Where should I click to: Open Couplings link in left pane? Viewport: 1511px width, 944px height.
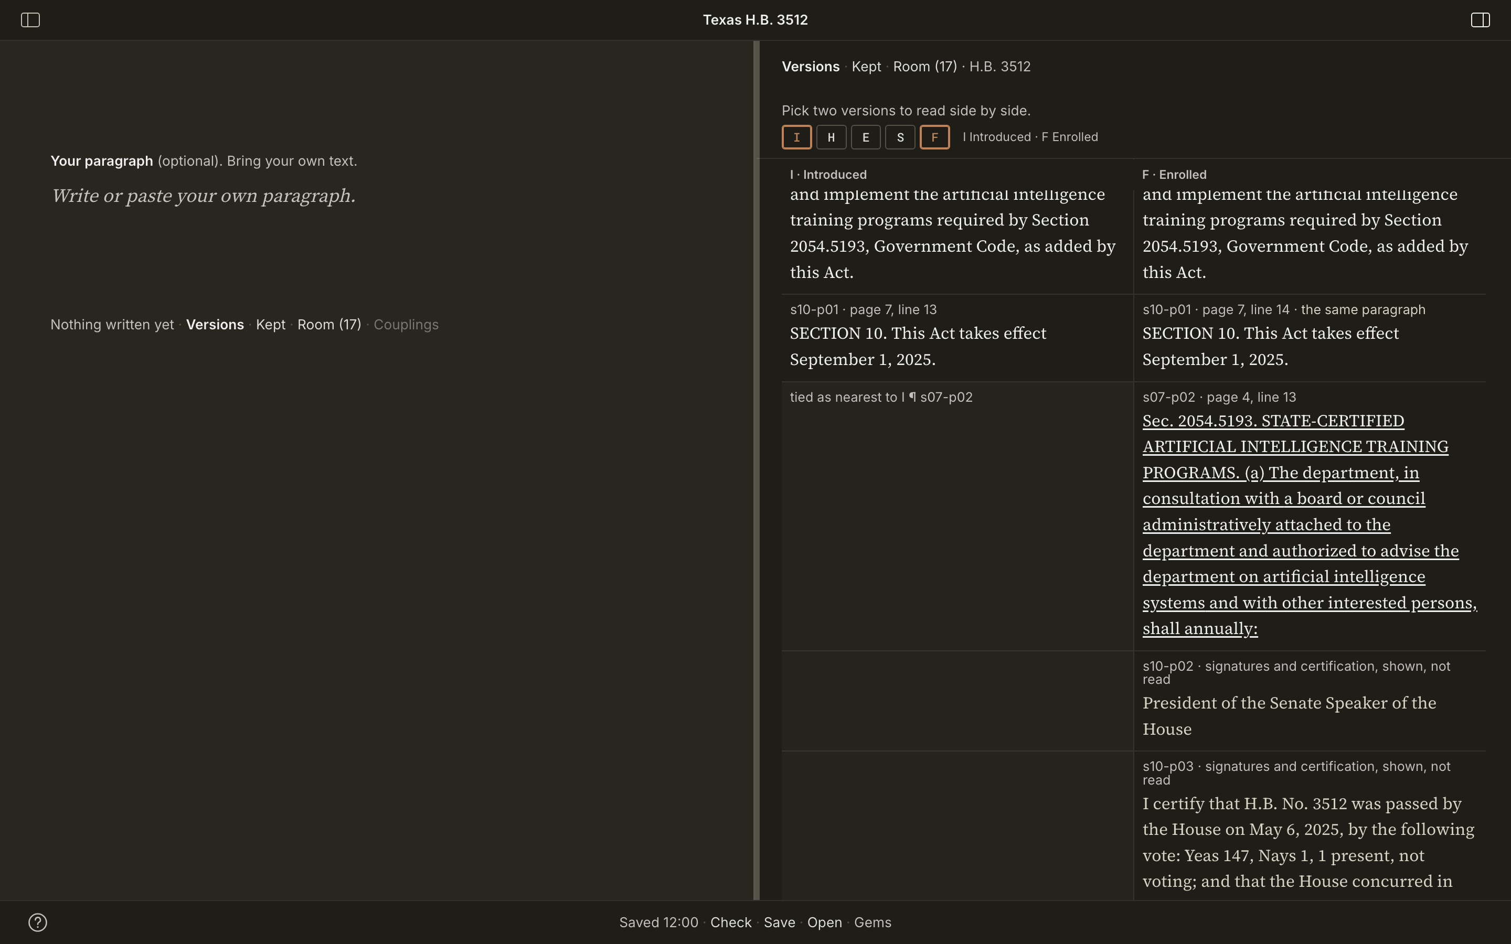tap(406, 325)
